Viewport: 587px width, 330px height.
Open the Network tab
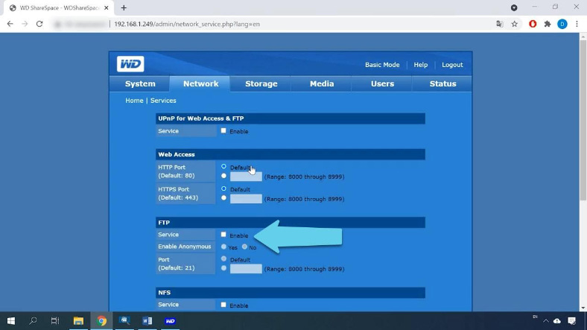(200, 84)
